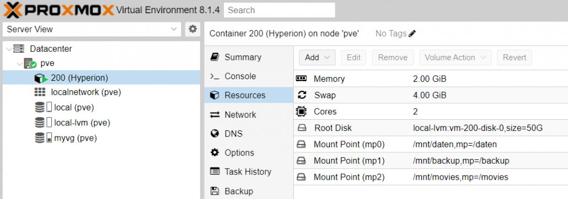Image resolution: width=568 pixels, height=199 pixels.
Task: Open the Network tab
Action: tap(249, 114)
